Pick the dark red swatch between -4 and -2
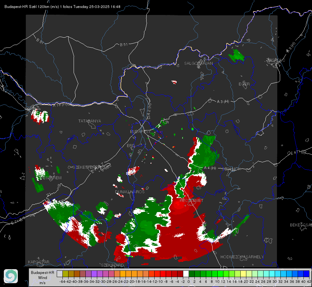 tap(180, 274)
